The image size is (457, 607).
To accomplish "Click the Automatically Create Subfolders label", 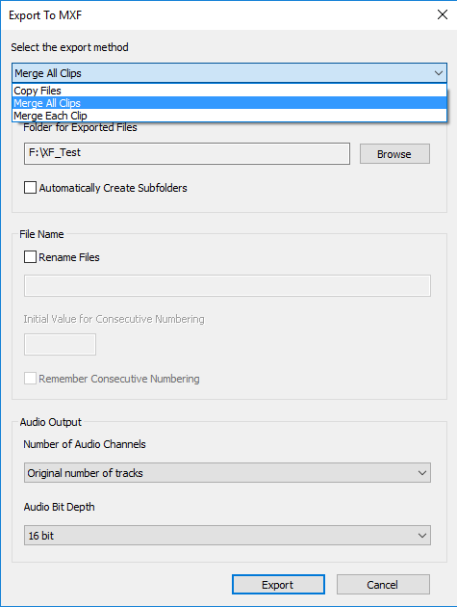I will pyautogui.click(x=113, y=188).
